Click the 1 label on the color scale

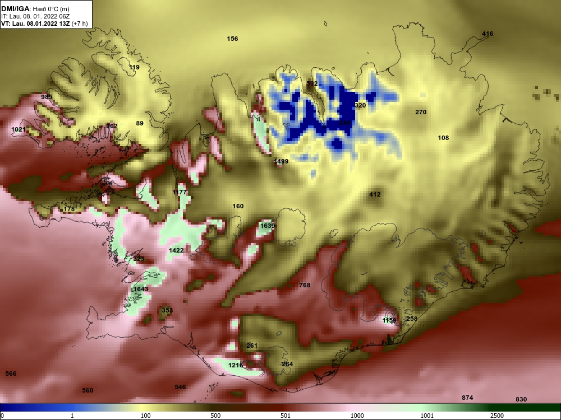click(72, 416)
